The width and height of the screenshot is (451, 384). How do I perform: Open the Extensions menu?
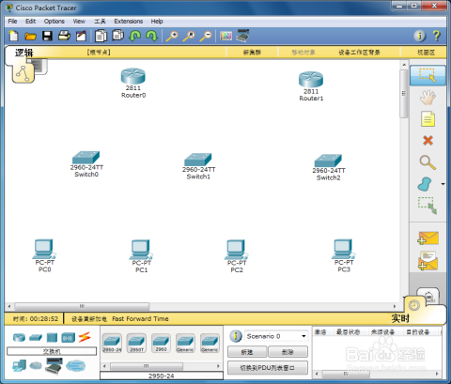(129, 22)
